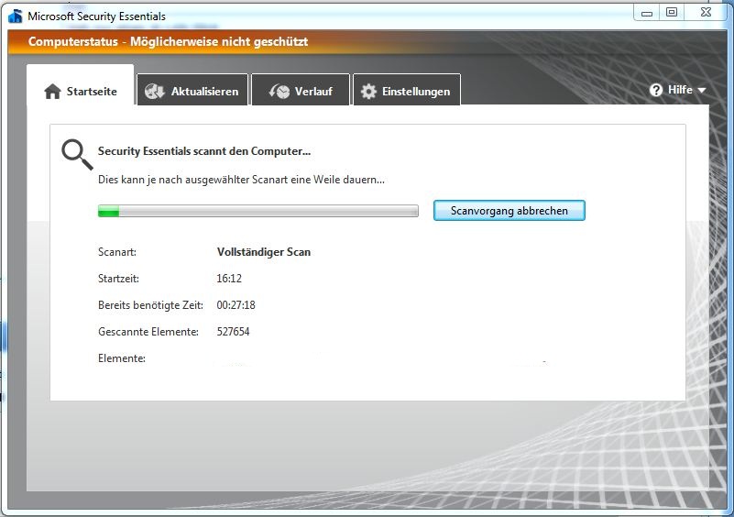Image resolution: width=734 pixels, height=517 pixels.
Task: Click the Computerstatus warning banner text
Action: (x=168, y=41)
